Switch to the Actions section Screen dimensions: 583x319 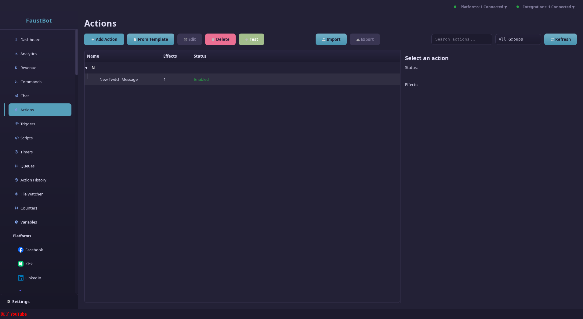coord(27,110)
